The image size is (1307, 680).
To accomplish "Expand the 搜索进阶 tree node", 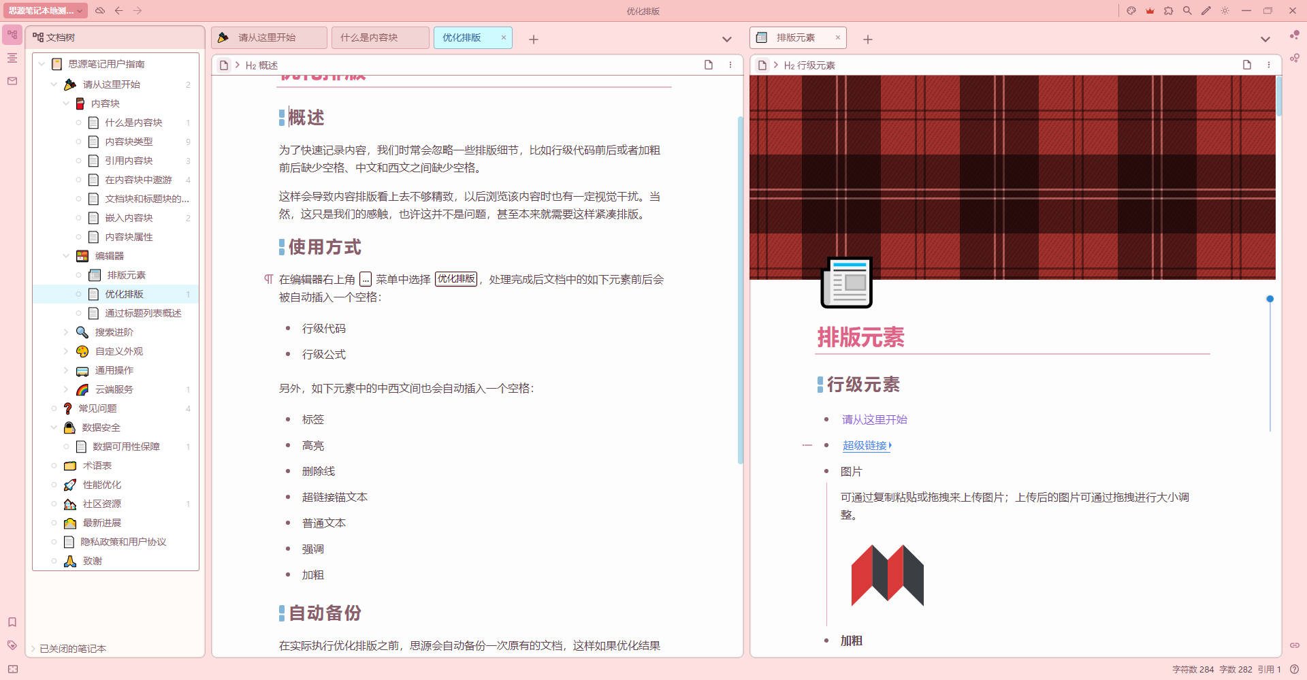I will tap(65, 332).
